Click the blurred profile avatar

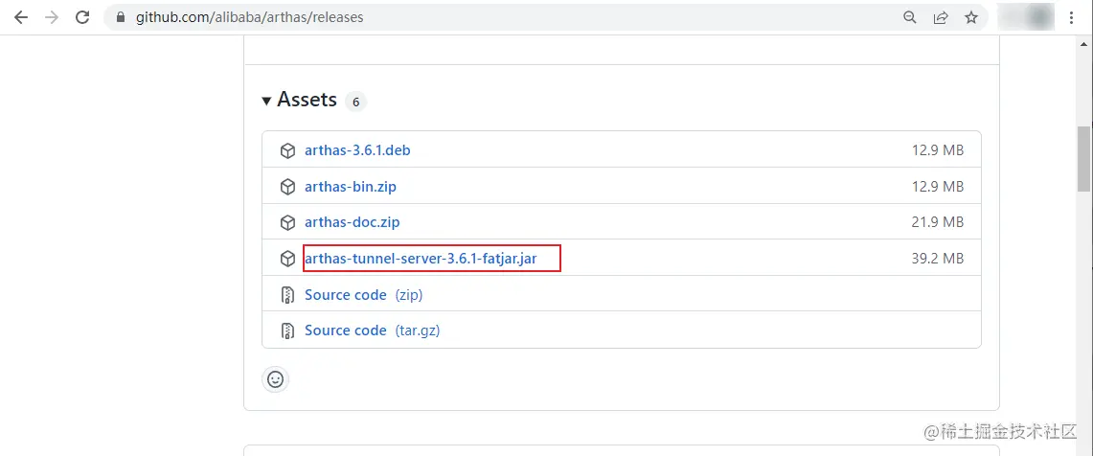(x=1025, y=17)
